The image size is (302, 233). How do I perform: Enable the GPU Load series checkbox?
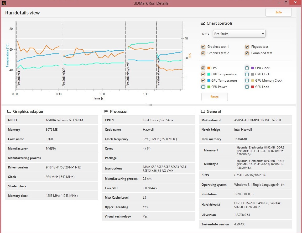[x=247, y=87]
